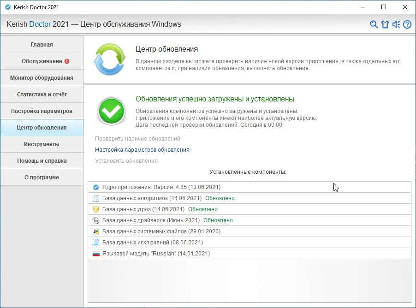Click the shield icon for threat database
Screen dimensions: 416x308
pyautogui.click(x=96, y=209)
